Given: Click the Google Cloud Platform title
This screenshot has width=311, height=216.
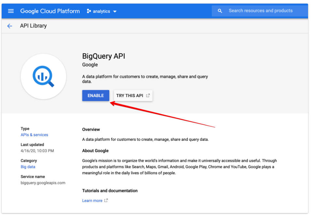Looking at the screenshot, I should [x=50, y=11].
